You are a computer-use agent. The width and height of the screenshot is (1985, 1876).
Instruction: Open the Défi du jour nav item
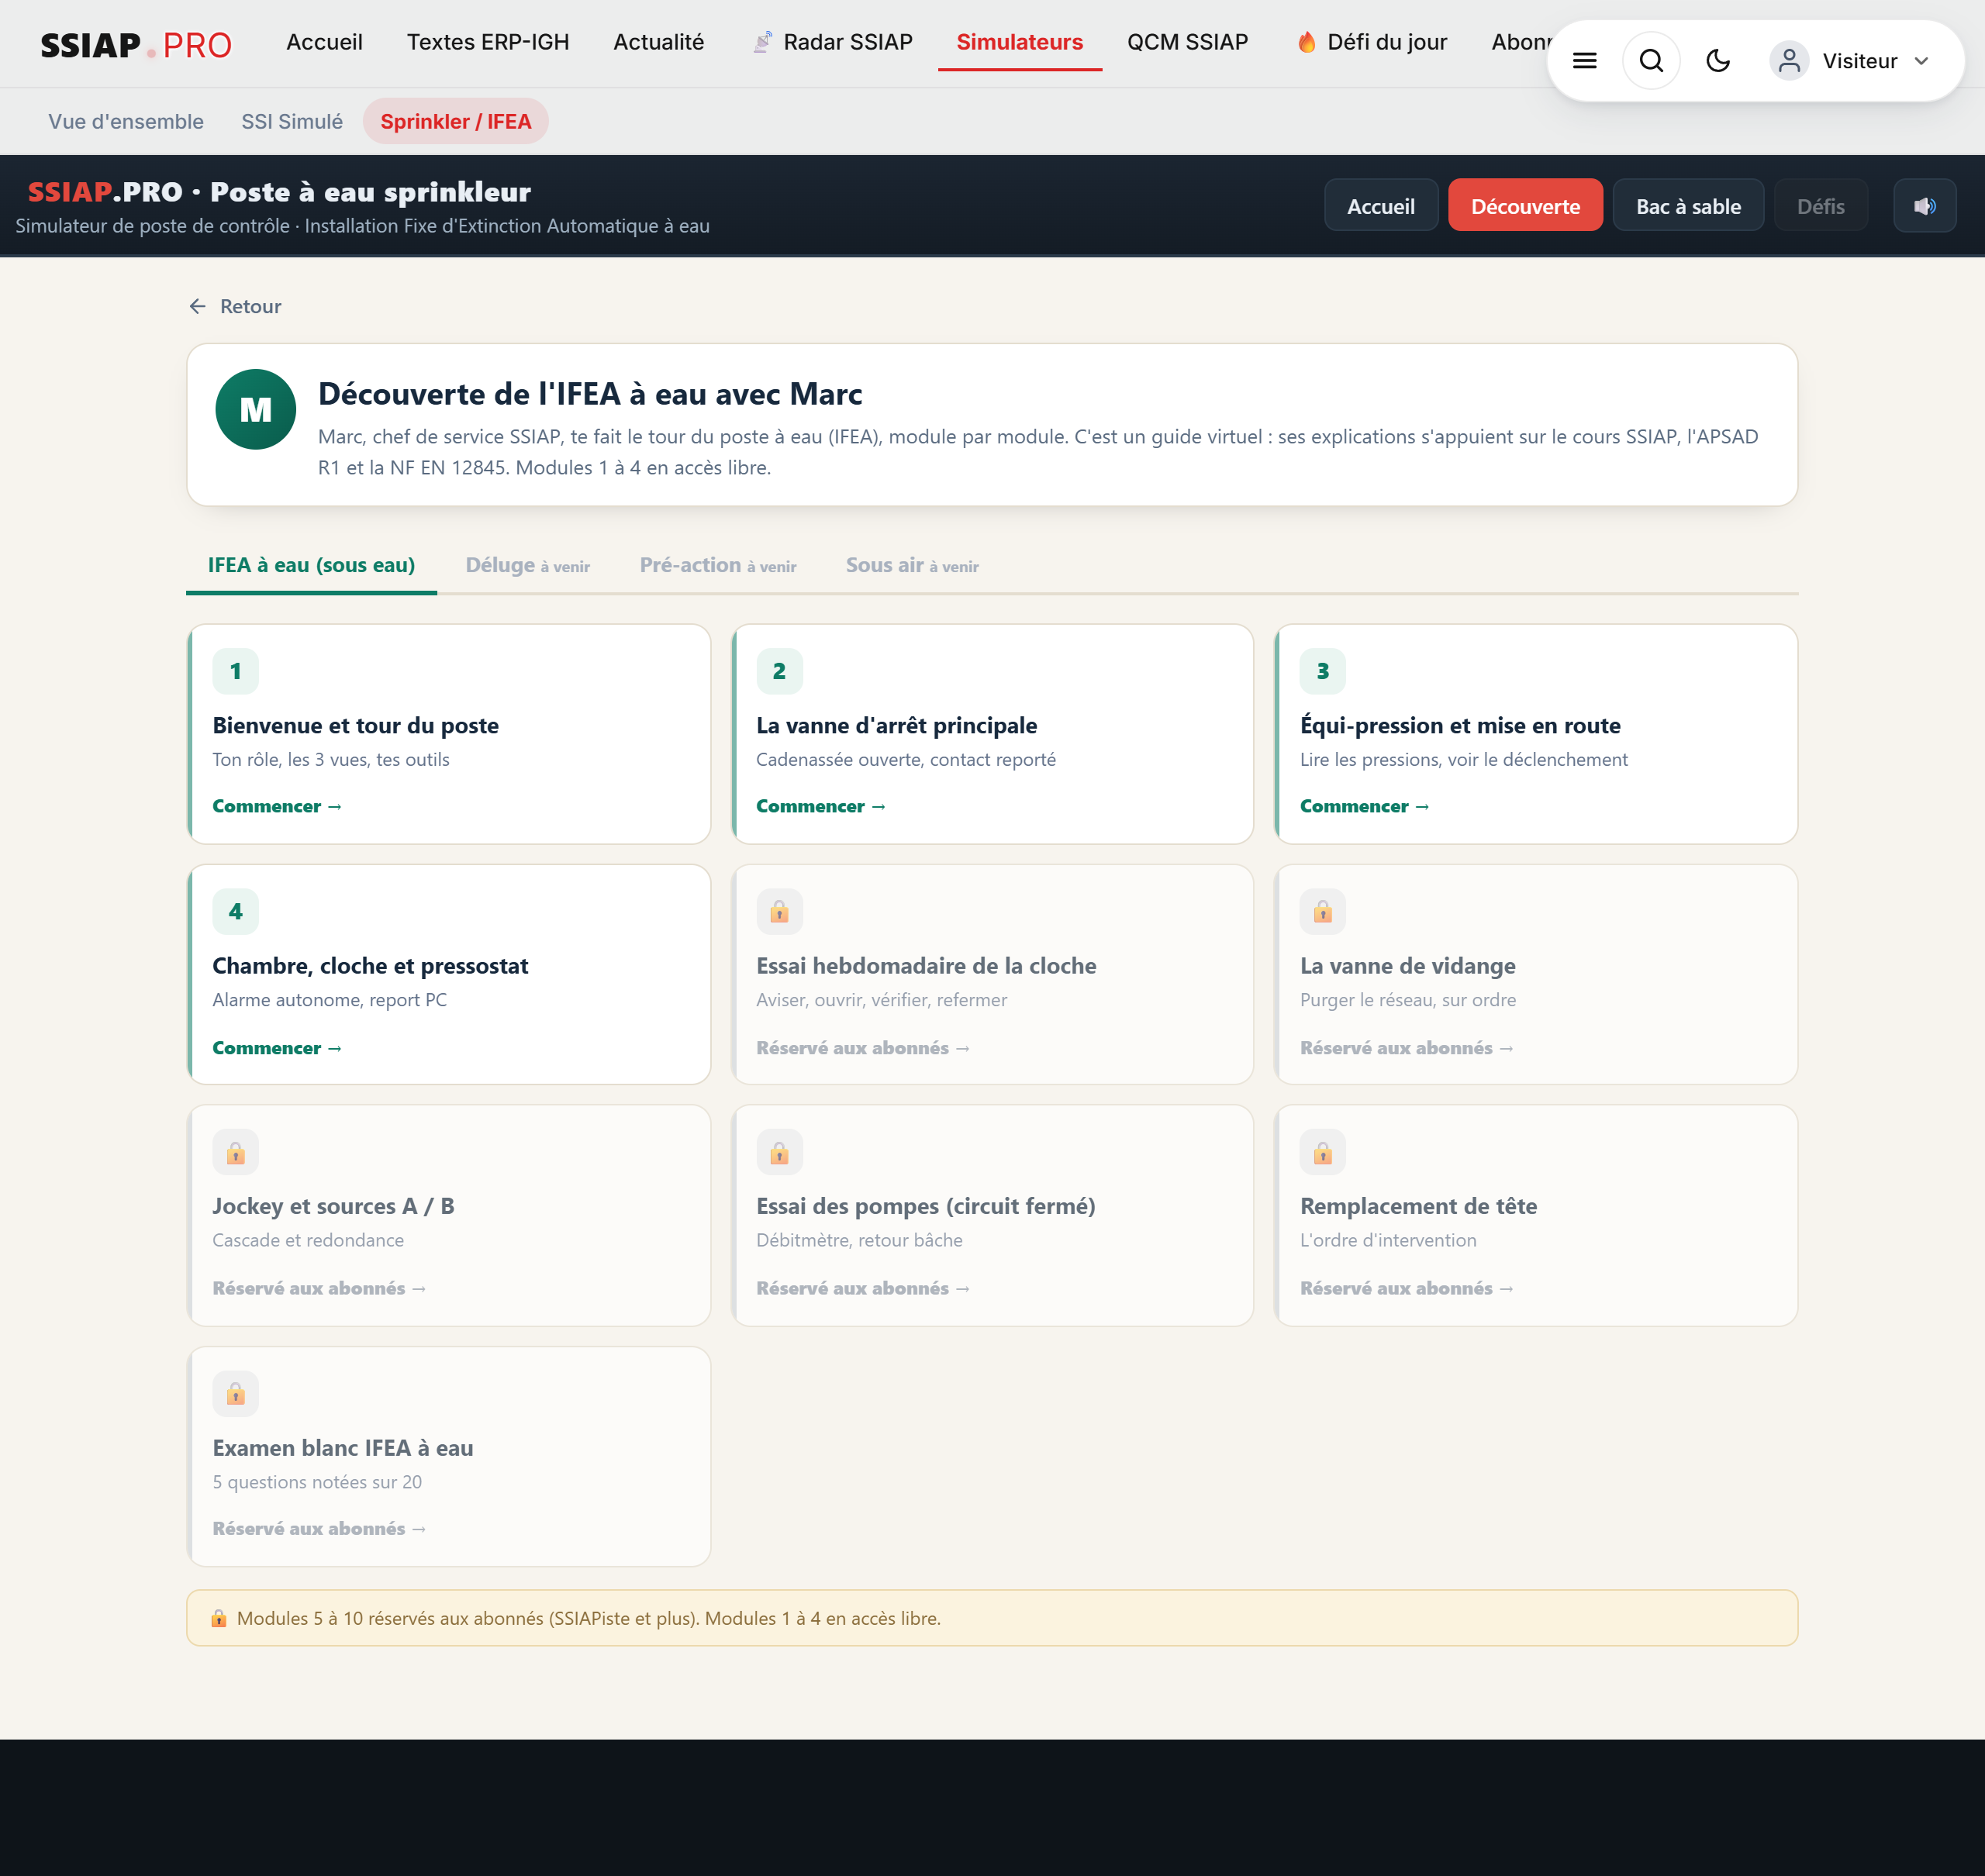click(1372, 42)
